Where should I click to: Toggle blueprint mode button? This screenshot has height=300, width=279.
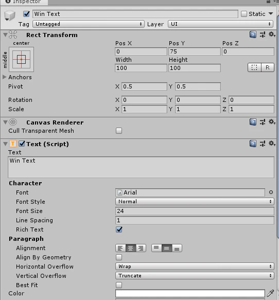pyautogui.click(x=254, y=67)
